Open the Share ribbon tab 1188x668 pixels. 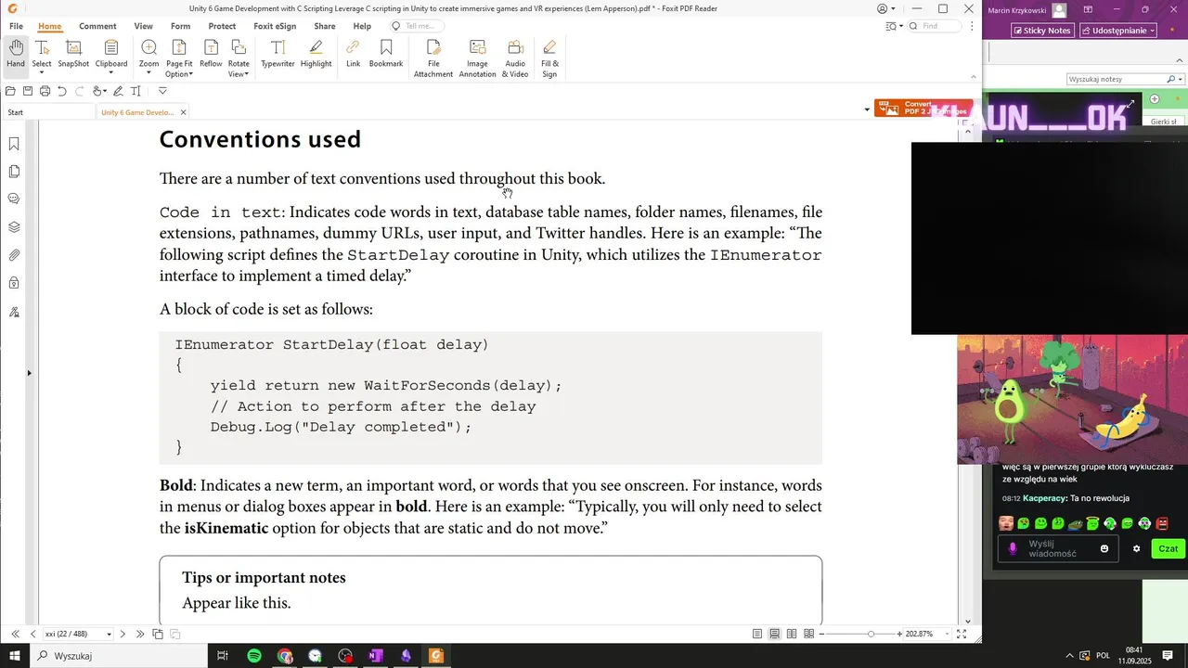325,26
